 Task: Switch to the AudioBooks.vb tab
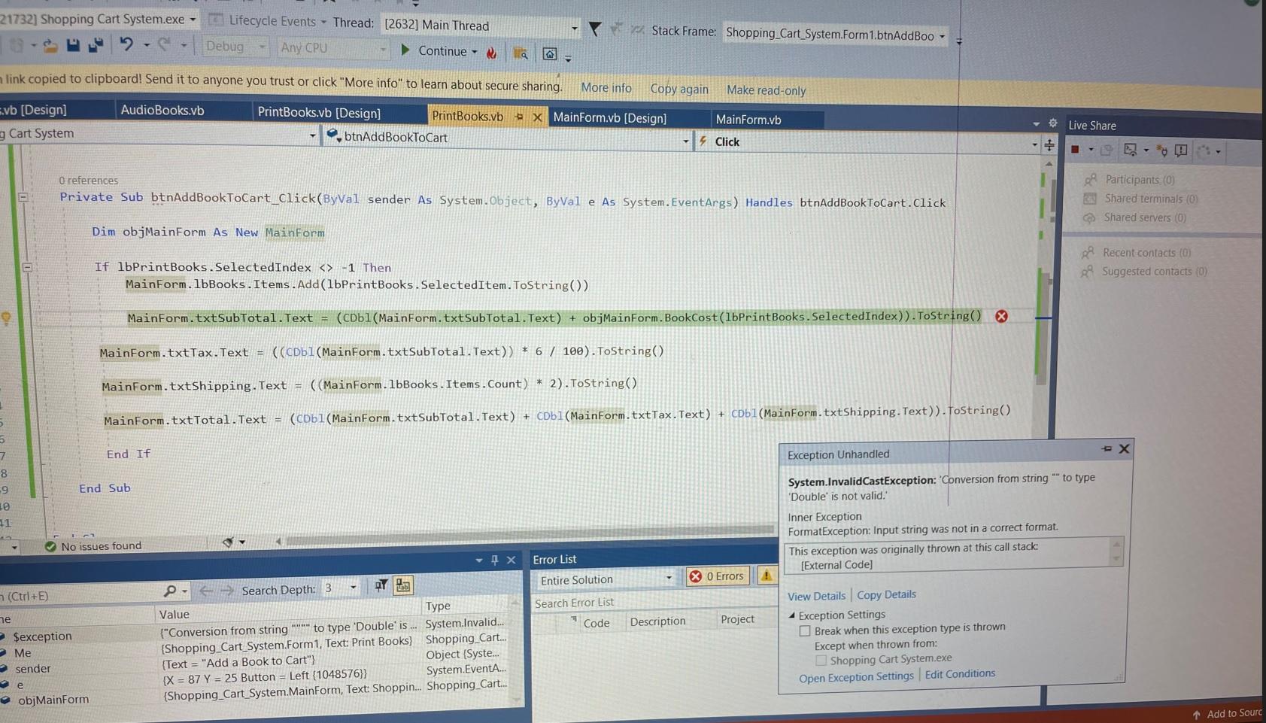162,111
